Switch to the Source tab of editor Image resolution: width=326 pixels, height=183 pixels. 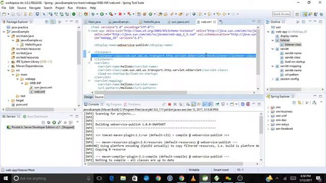pos(99,97)
